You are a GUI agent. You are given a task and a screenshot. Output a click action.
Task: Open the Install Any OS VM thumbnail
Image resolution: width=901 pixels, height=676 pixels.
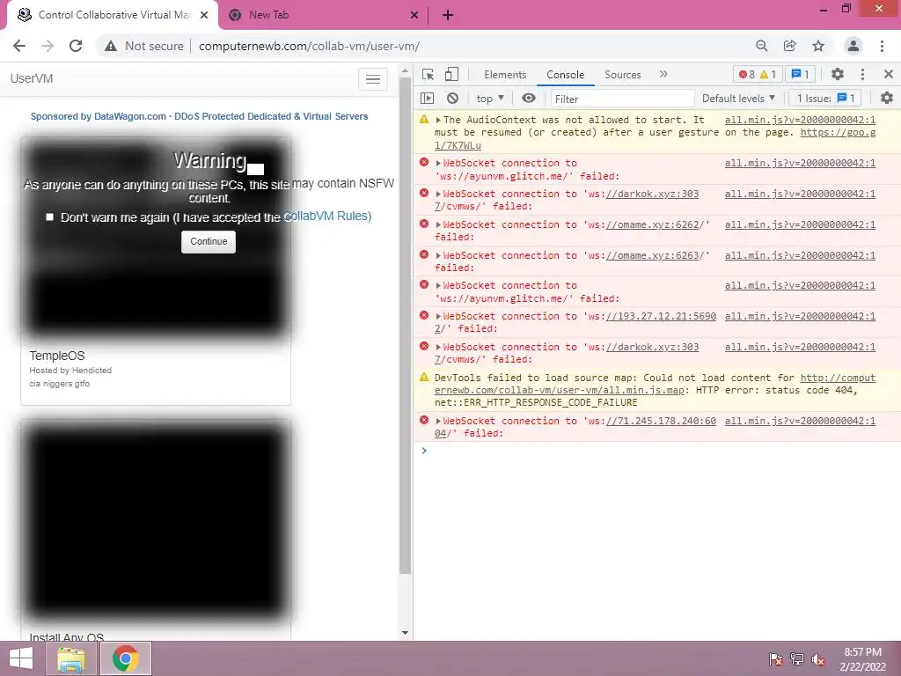pyautogui.click(x=156, y=521)
